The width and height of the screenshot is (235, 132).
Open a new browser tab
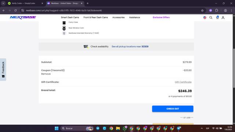click(87, 3)
